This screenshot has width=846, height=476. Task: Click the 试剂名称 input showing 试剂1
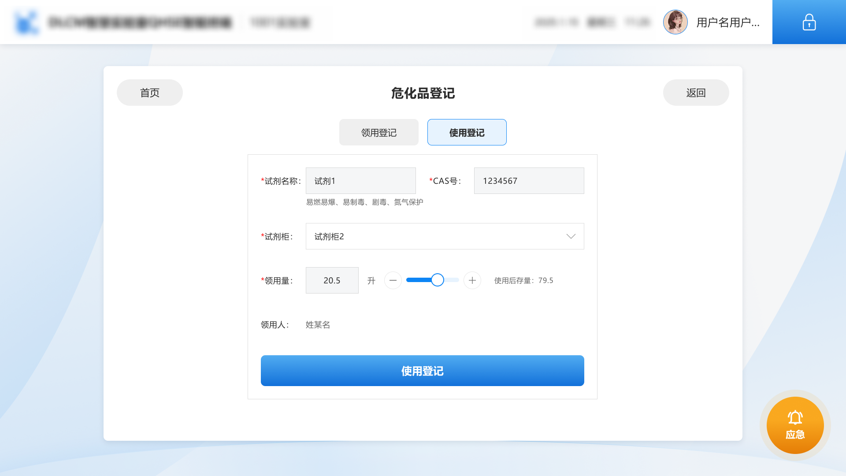pyautogui.click(x=360, y=180)
